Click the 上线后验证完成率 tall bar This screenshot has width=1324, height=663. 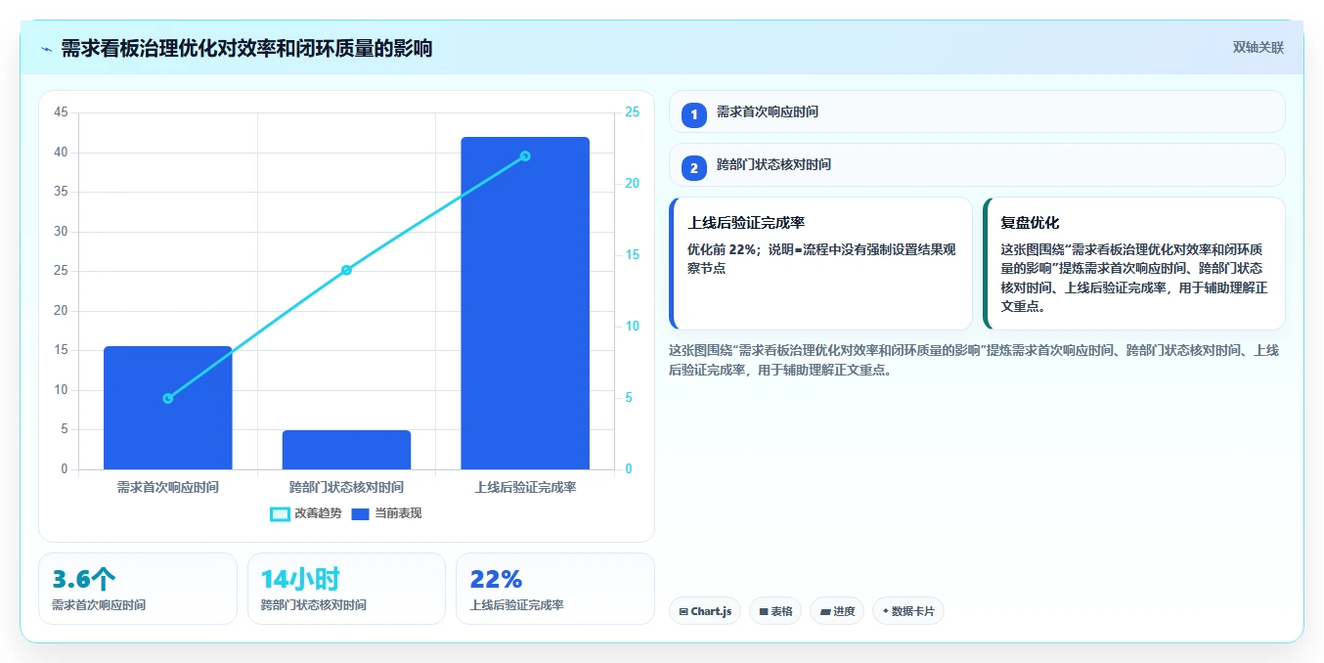point(525,303)
